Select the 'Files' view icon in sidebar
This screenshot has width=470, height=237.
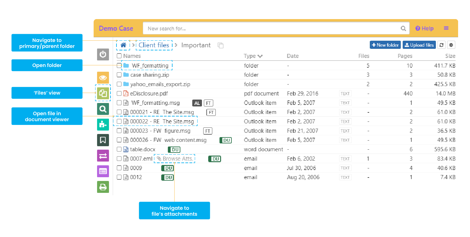click(103, 93)
